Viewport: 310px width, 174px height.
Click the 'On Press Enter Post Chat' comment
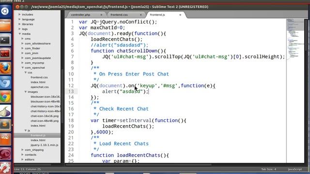coord(134,74)
